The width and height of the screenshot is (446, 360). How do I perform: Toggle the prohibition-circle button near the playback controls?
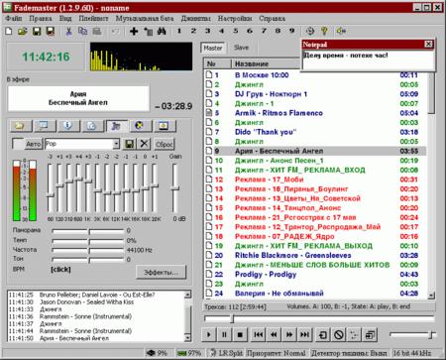pos(338,335)
